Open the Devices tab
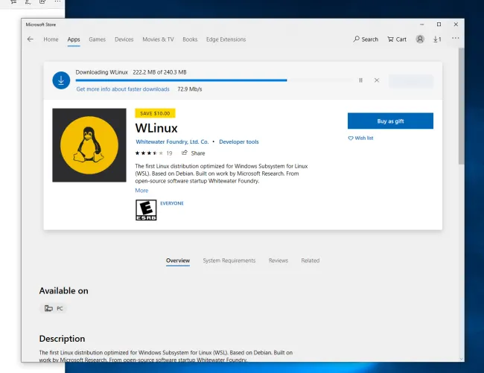Image resolution: width=484 pixels, height=373 pixels. click(124, 39)
